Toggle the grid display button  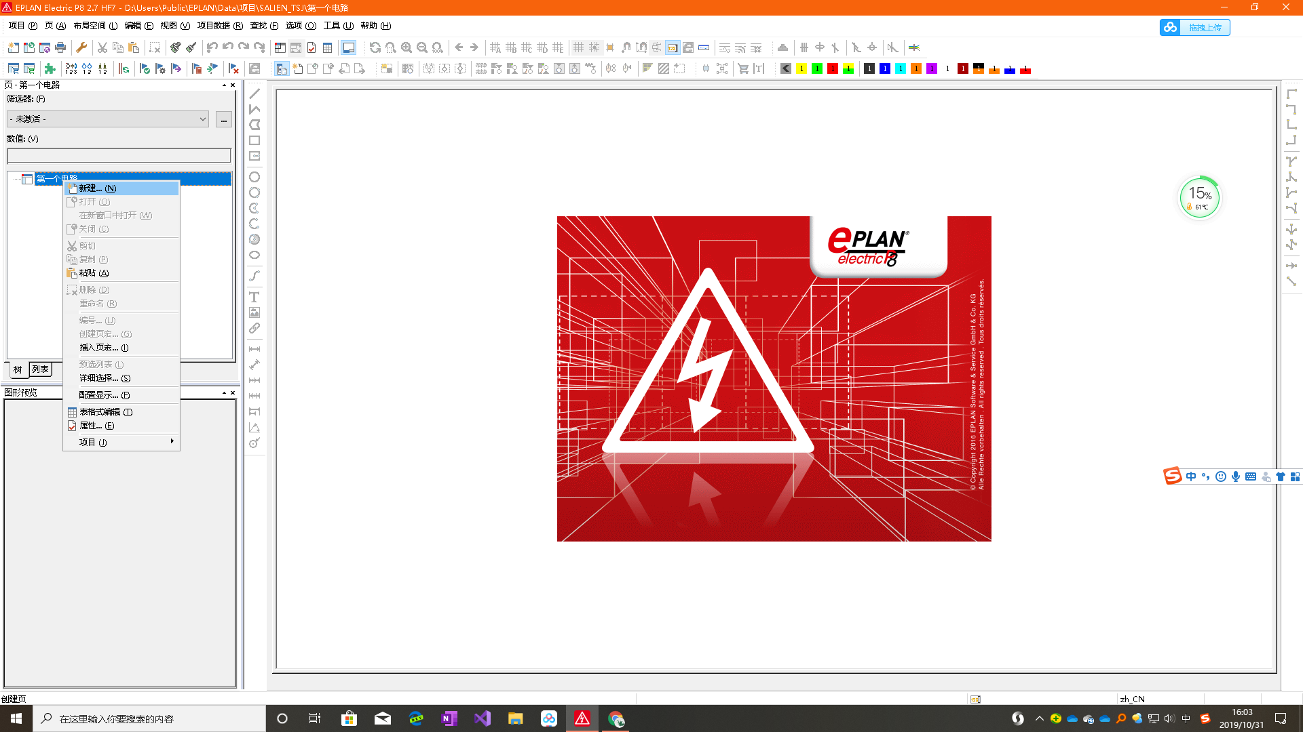578,47
